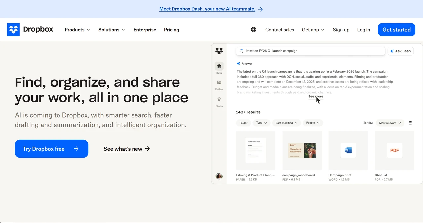Open the campaign_moodboard PDF thumbnail

tap(302, 150)
